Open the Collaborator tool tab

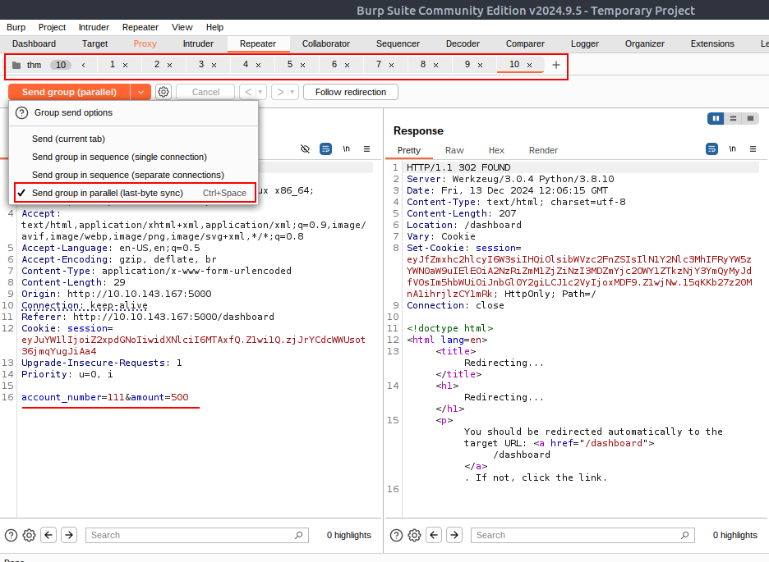coord(326,43)
